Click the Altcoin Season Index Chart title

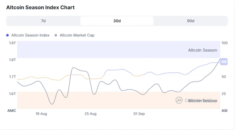click(x=40, y=7)
